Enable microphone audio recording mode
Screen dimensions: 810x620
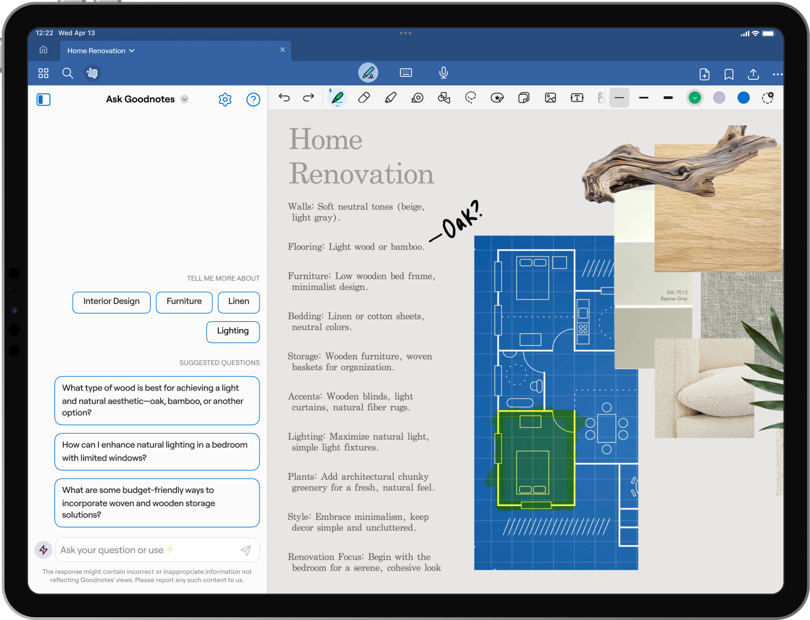click(x=444, y=73)
